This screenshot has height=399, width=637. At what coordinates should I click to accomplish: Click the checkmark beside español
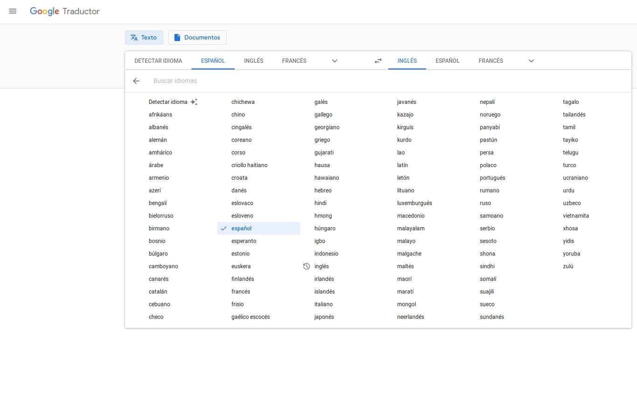coord(223,228)
